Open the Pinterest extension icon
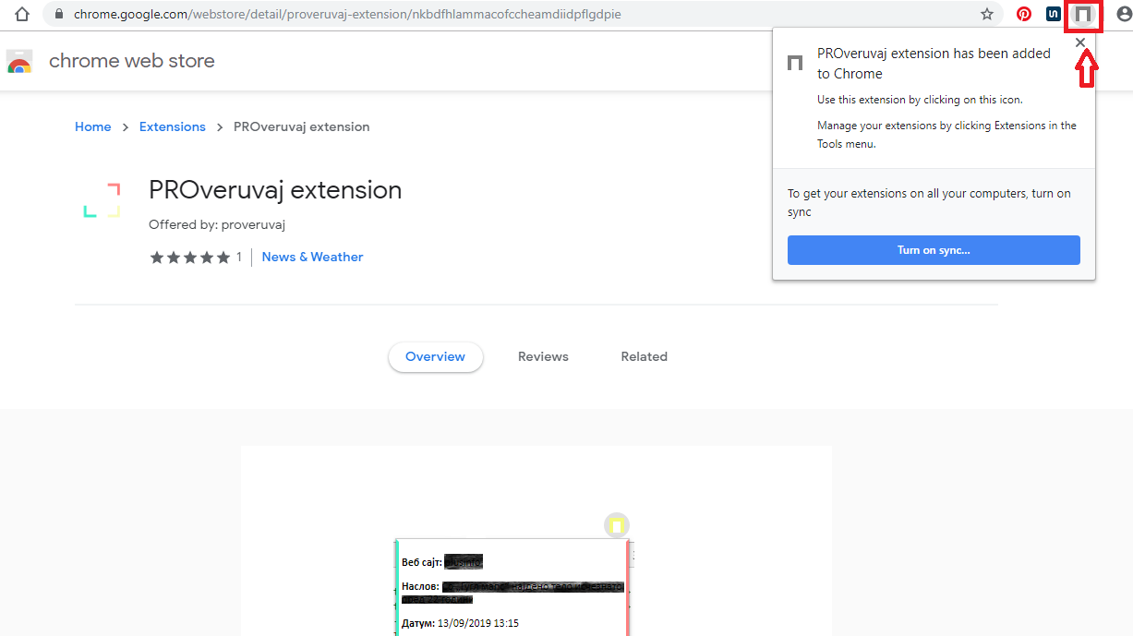Viewport: 1133px width, 636px height. [1024, 14]
